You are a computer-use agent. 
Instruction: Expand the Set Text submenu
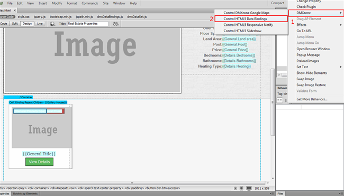pyautogui.click(x=316, y=67)
